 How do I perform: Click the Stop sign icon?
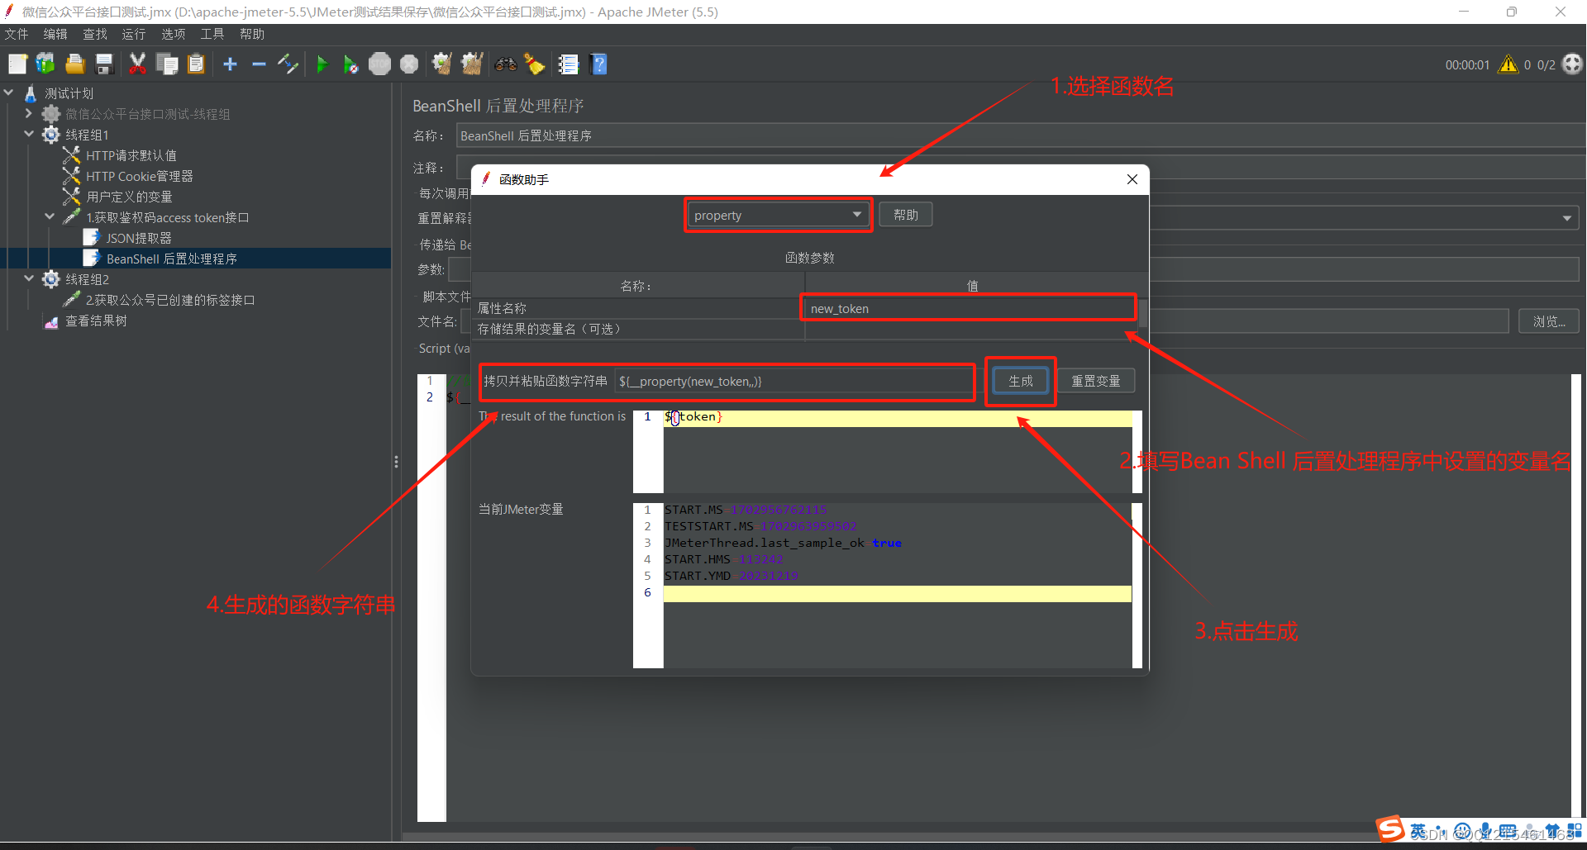[379, 64]
